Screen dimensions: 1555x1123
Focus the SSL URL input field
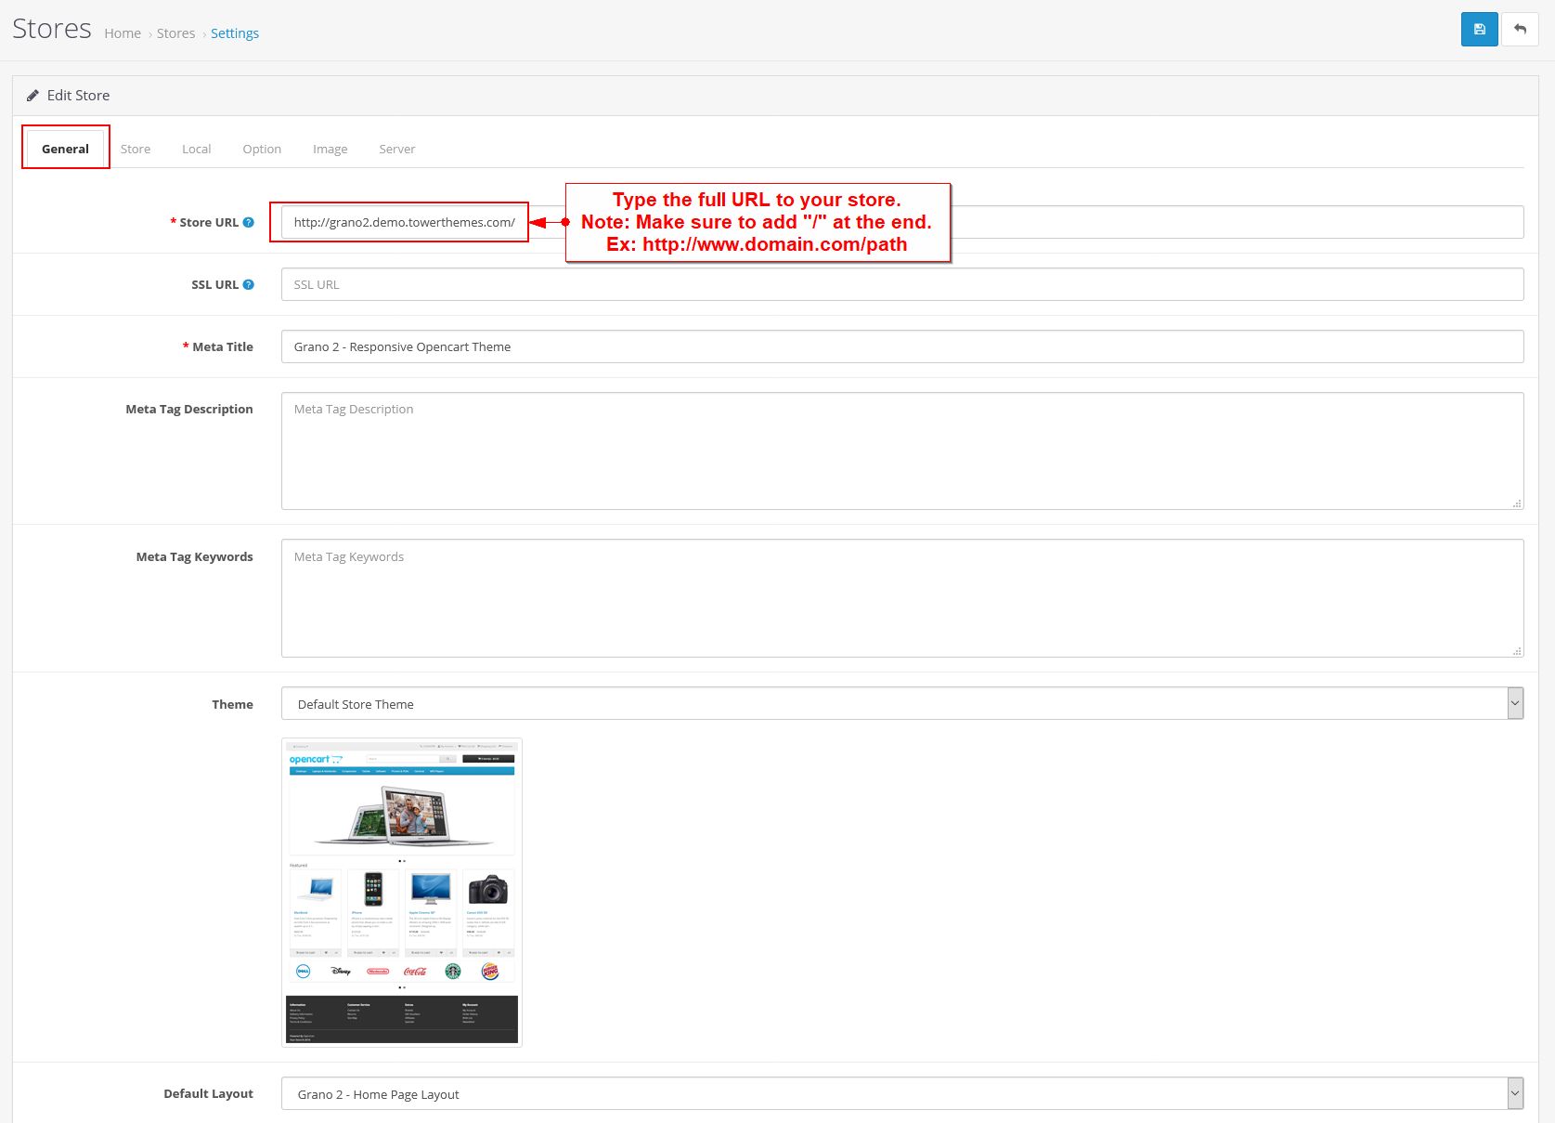coord(902,284)
